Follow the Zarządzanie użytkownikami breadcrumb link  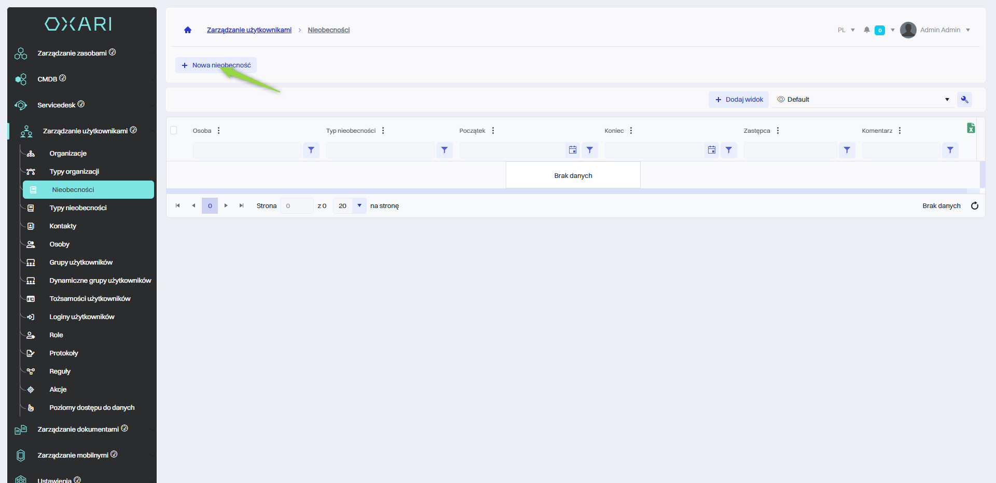click(x=249, y=30)
